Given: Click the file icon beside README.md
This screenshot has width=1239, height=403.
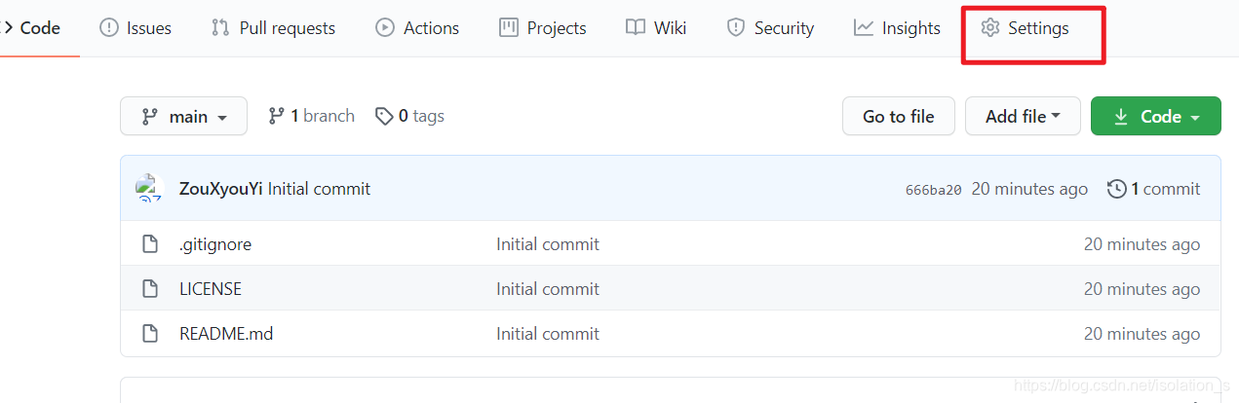Looking at the screenshot, I should point(150,334).
